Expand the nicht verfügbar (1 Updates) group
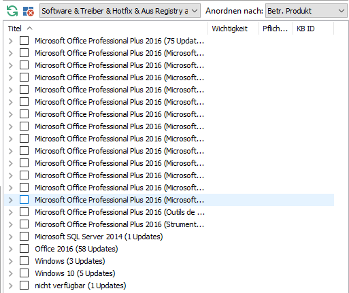This screenshot has height=293, width=349. point(11,286)
